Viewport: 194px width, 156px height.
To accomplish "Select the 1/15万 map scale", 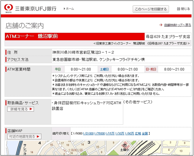I will coord(110,133).
